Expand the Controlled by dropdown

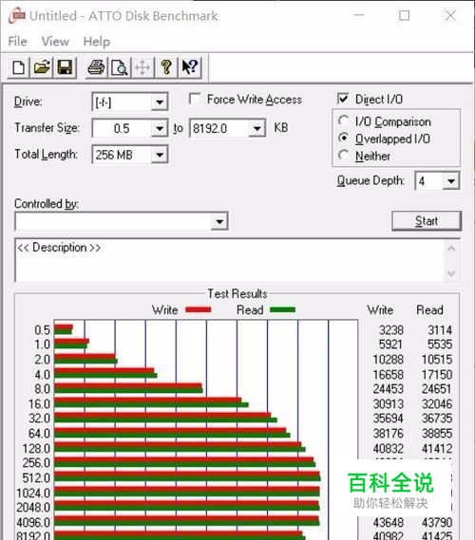(219, 221)
